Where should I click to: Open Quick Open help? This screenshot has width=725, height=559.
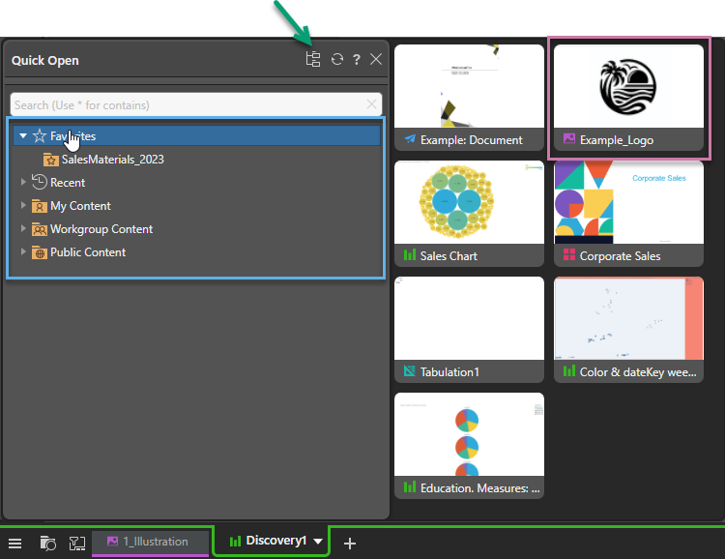tap(356, 60)
